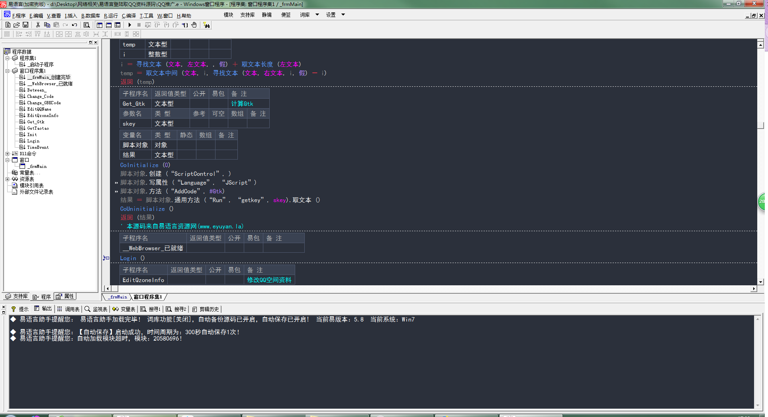Collapse the 程序集1 tree node
Viewport: 768px width, 417px height.
tap(7, 58)
